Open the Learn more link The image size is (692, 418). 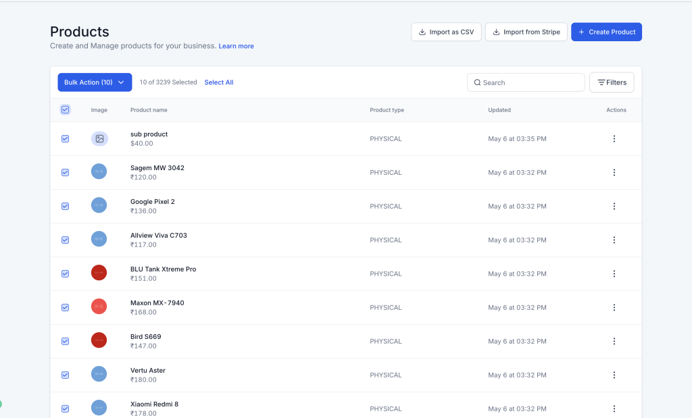point(236,46)
